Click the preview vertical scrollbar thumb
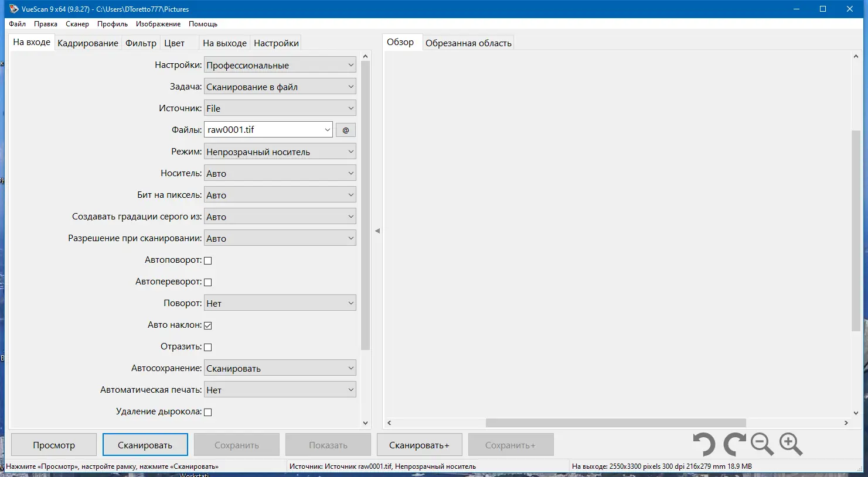This screenshot has height=477, width=868. [856, 231]
